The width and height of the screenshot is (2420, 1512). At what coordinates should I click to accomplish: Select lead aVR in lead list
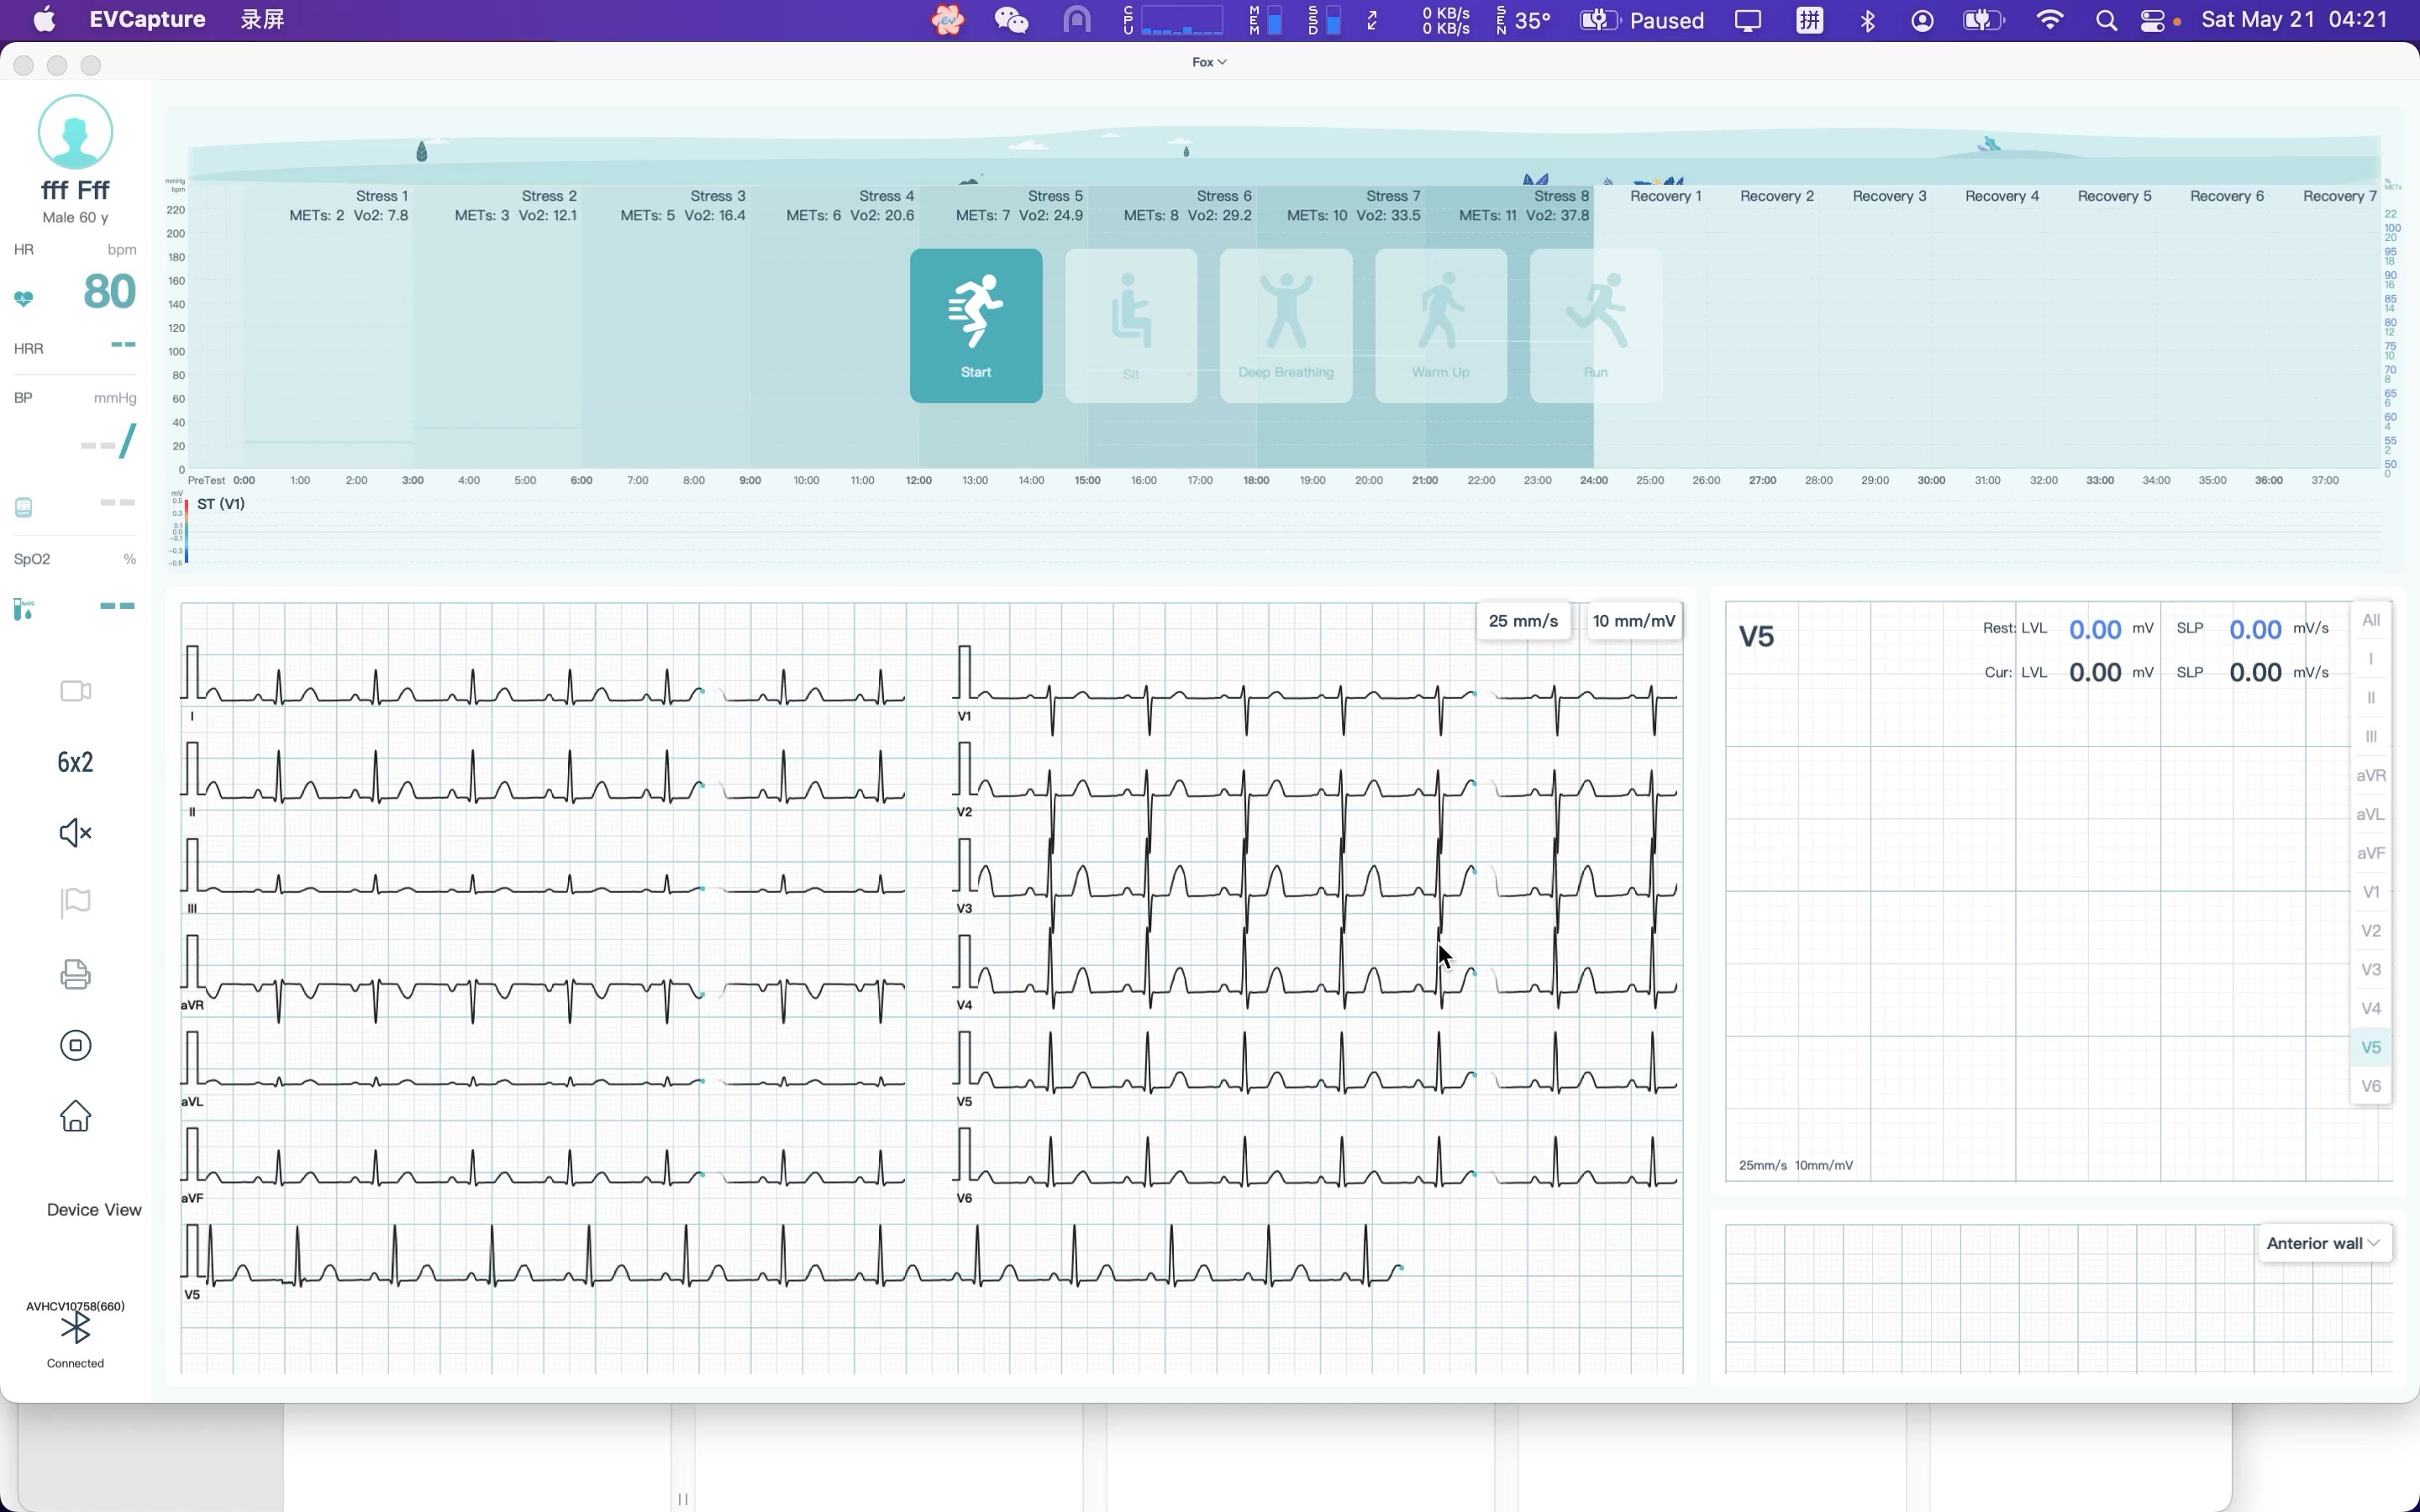point(2371,776)
